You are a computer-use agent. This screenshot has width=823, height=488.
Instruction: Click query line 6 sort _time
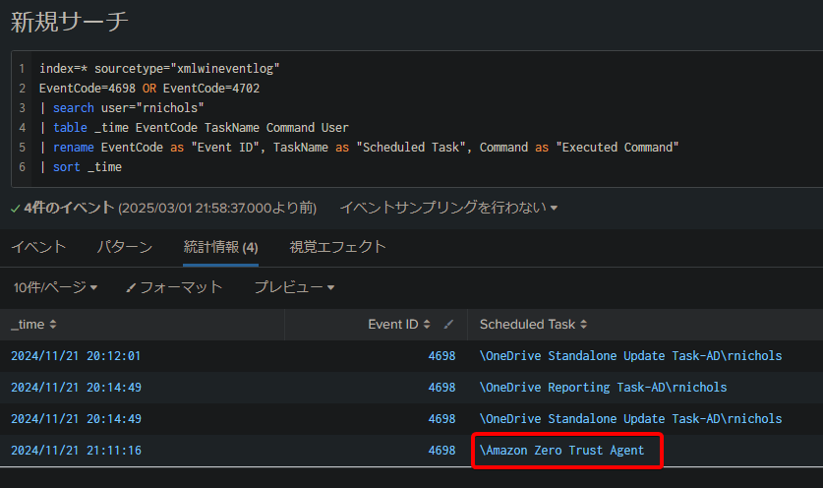click(x=81, y=167)
